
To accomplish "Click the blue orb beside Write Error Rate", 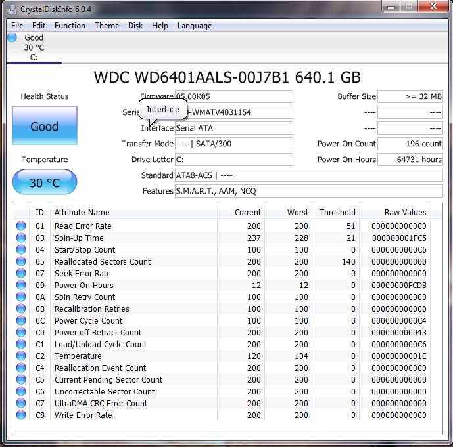I will click(21, 415).
